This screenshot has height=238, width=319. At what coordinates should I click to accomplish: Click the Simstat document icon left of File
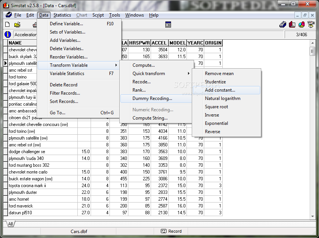9,15
